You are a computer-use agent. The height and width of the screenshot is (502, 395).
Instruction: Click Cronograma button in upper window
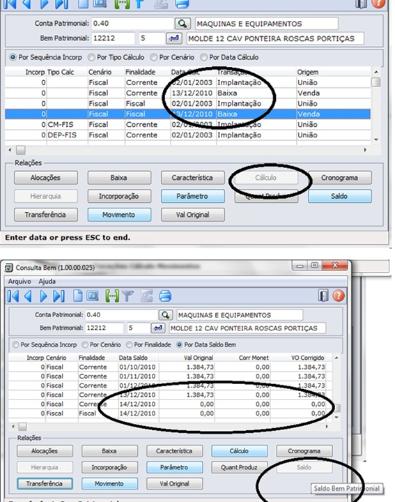(340, 178)
